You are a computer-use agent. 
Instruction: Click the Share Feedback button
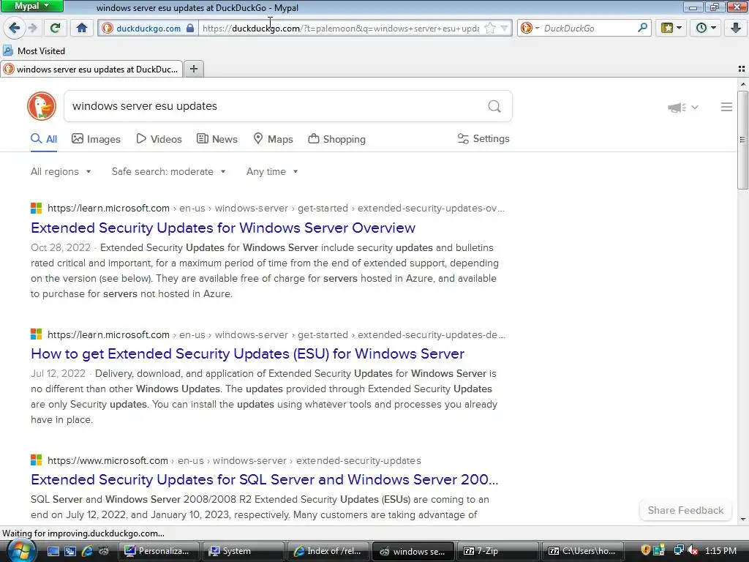point(685,510)
